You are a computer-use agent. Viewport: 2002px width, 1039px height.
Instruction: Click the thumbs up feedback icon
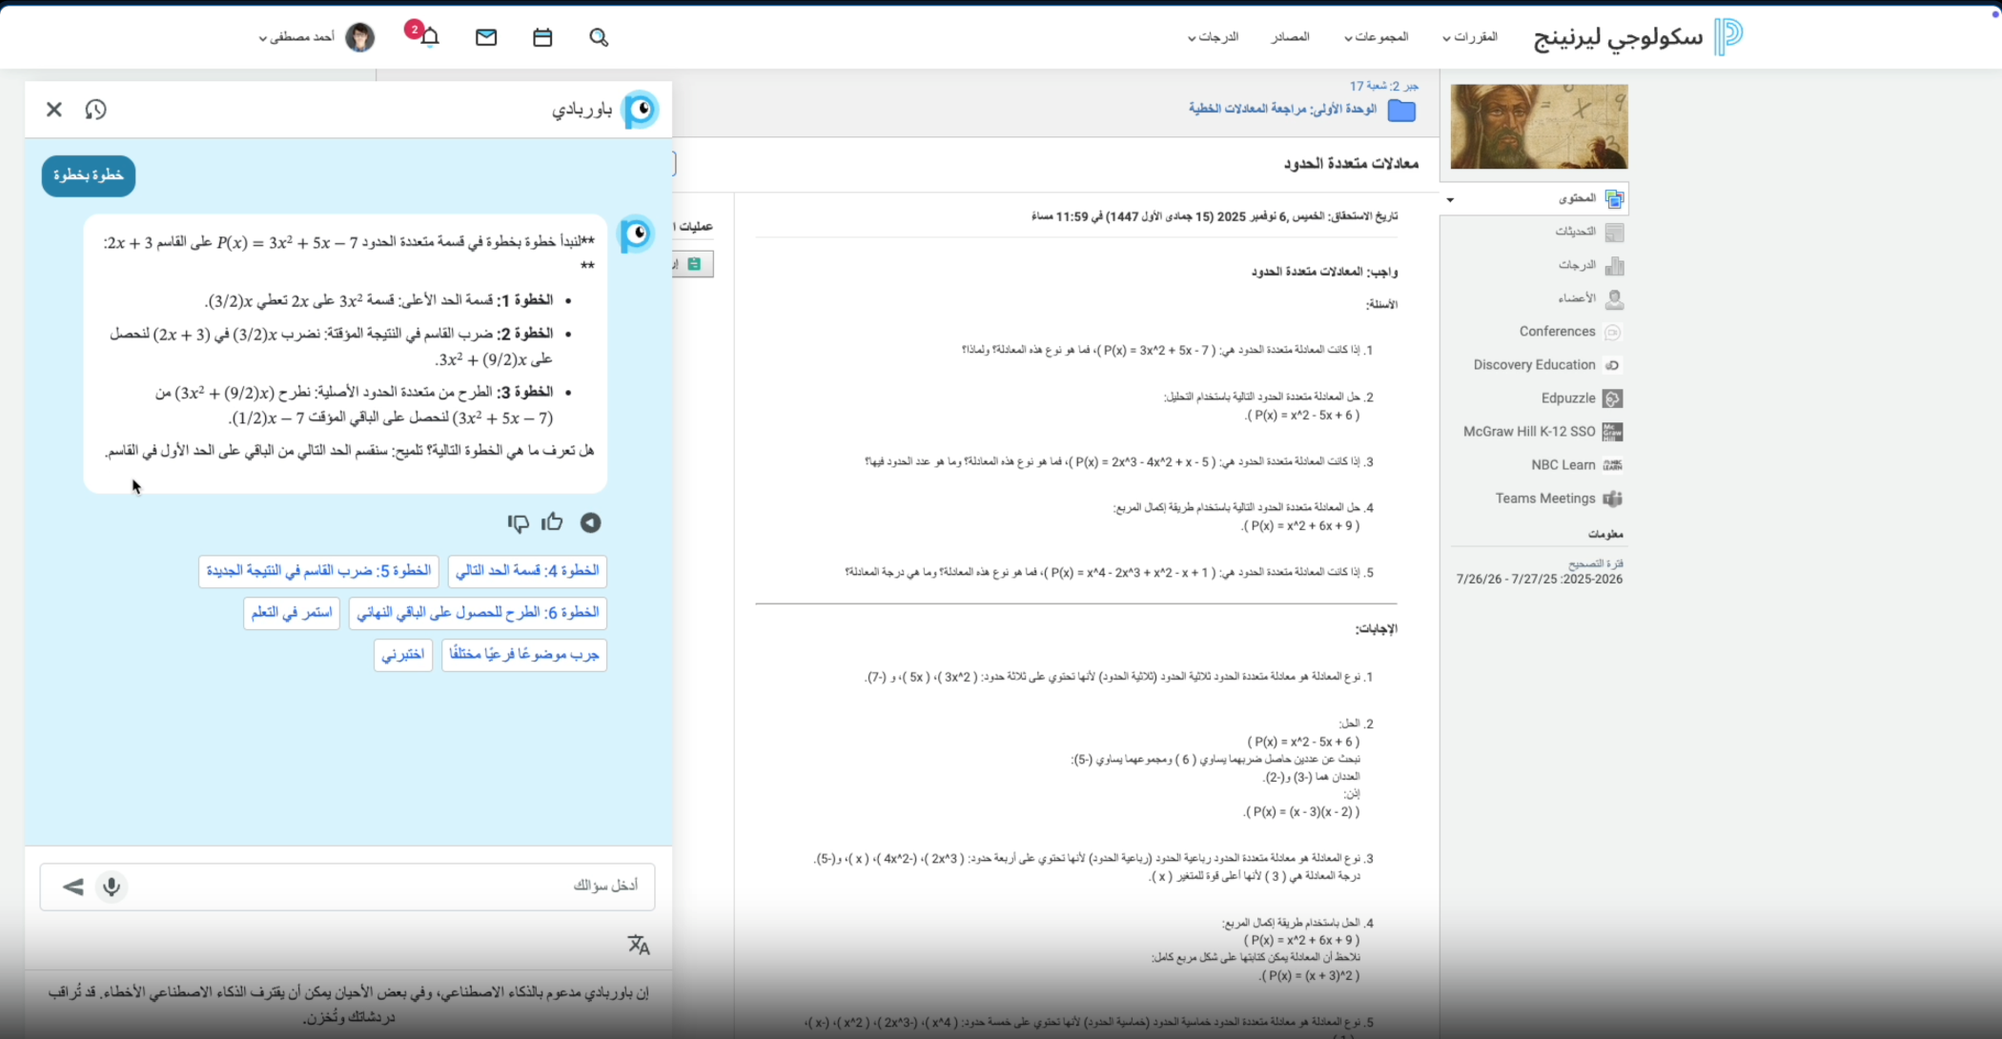tap(552, 522)
